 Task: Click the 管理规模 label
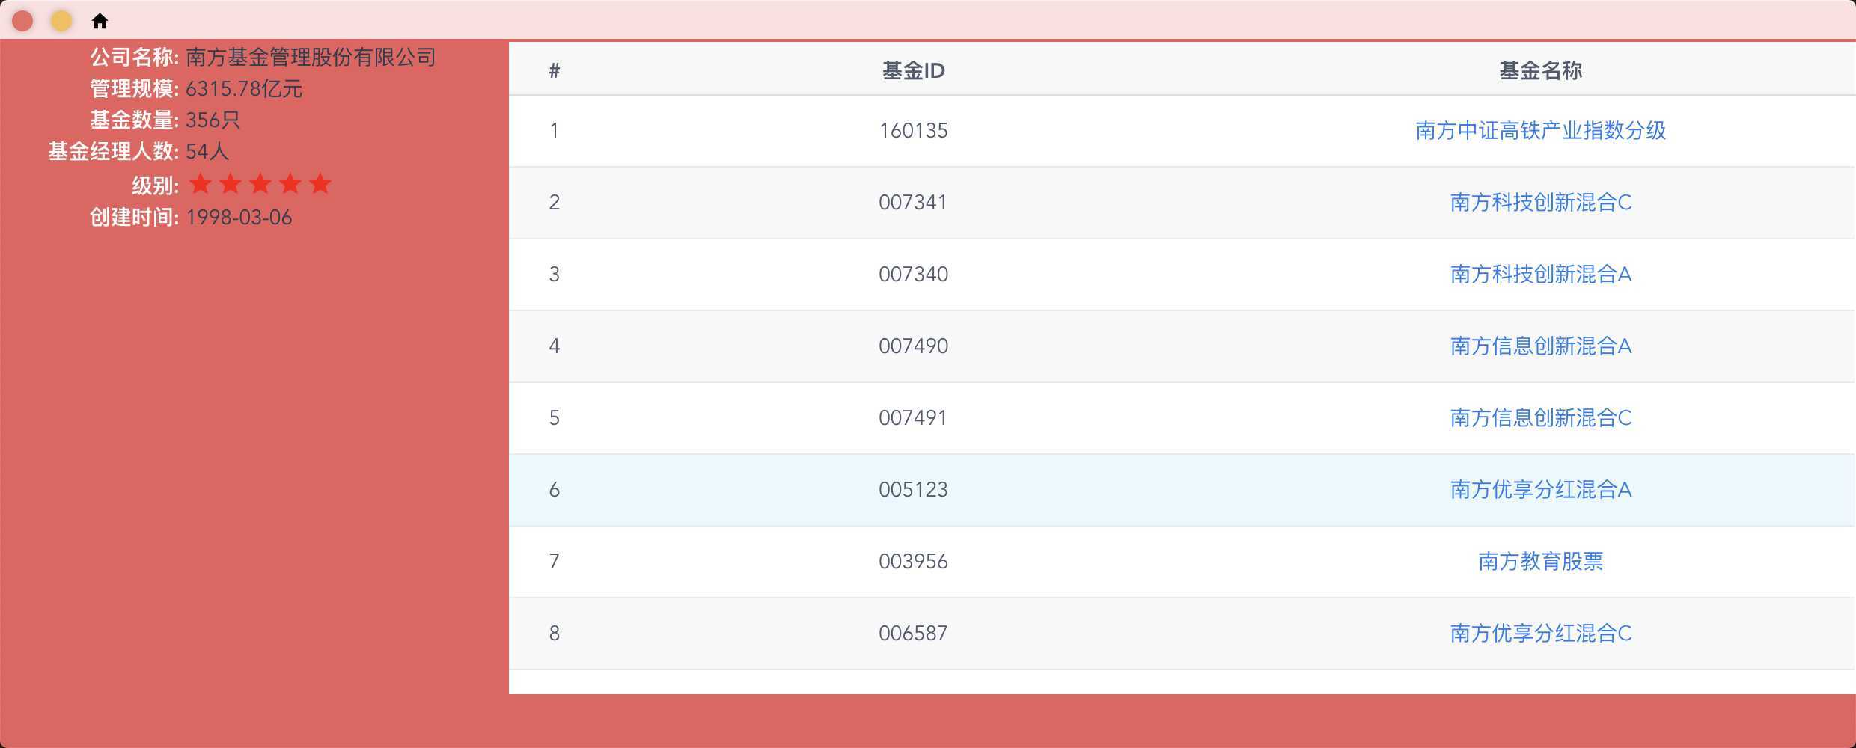[x=135, y=89]
